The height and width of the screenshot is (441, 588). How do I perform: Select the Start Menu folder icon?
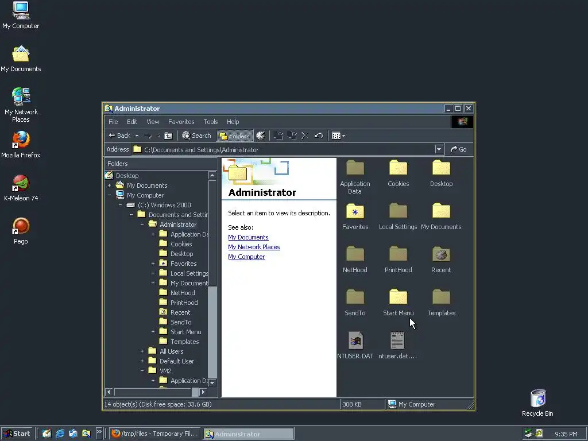tap(399, 298)
